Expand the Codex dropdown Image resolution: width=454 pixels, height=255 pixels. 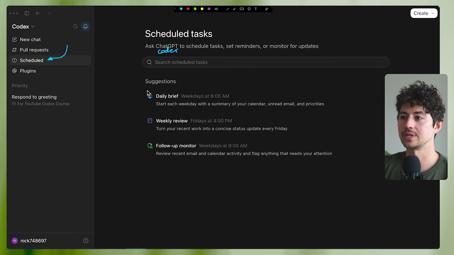pos(23,27)
